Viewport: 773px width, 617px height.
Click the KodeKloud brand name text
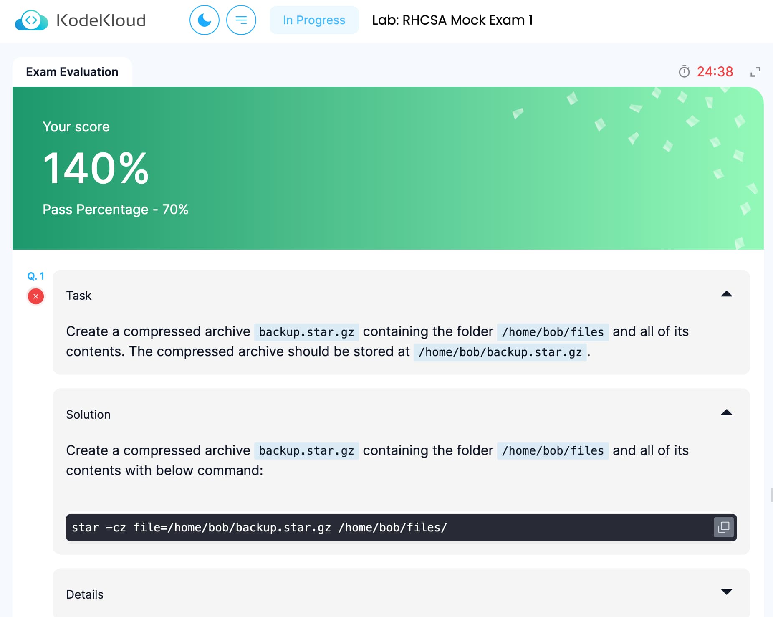click(101, 20)
